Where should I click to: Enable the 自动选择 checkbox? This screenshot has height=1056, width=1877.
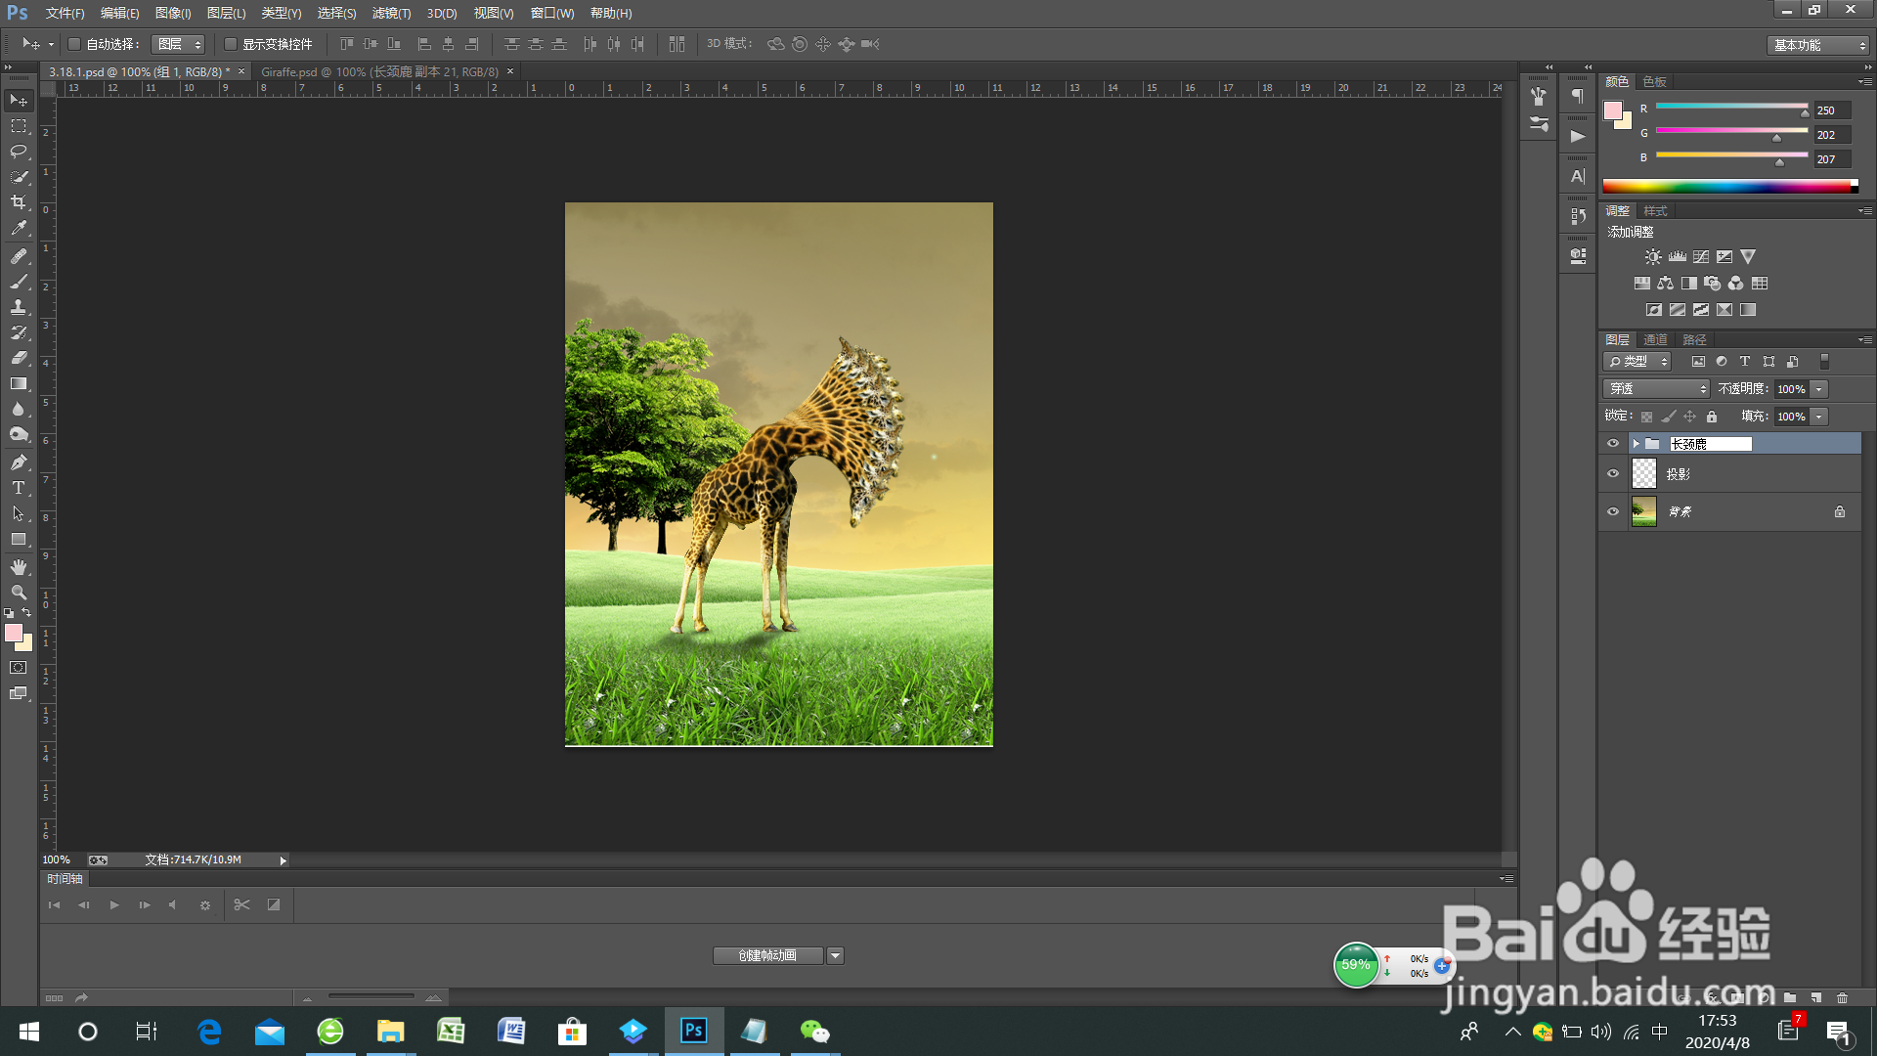(74, 44)
